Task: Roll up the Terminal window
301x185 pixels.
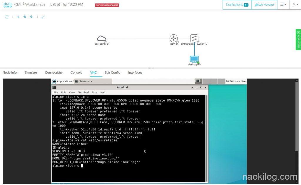Action: tap(192, 88)
